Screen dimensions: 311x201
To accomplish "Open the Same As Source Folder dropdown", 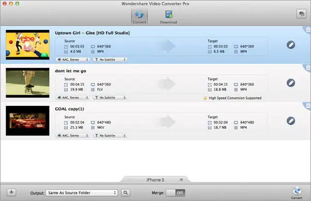I will tap(82, 193).
